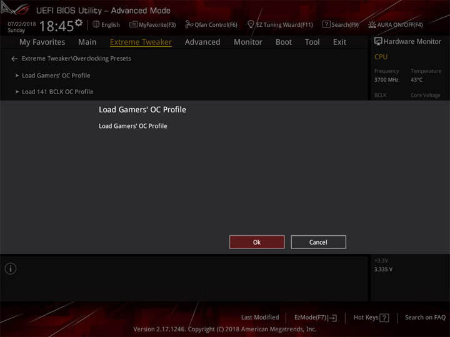This screenshot has width=450, height=337.
Task: Open Hot Keys help
Action: (x=371, y=318)
